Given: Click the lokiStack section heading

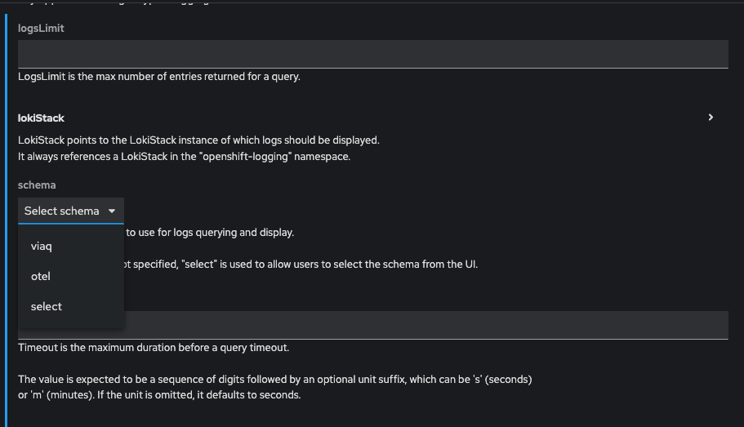Looking at the screenshot, I should 41,118.
